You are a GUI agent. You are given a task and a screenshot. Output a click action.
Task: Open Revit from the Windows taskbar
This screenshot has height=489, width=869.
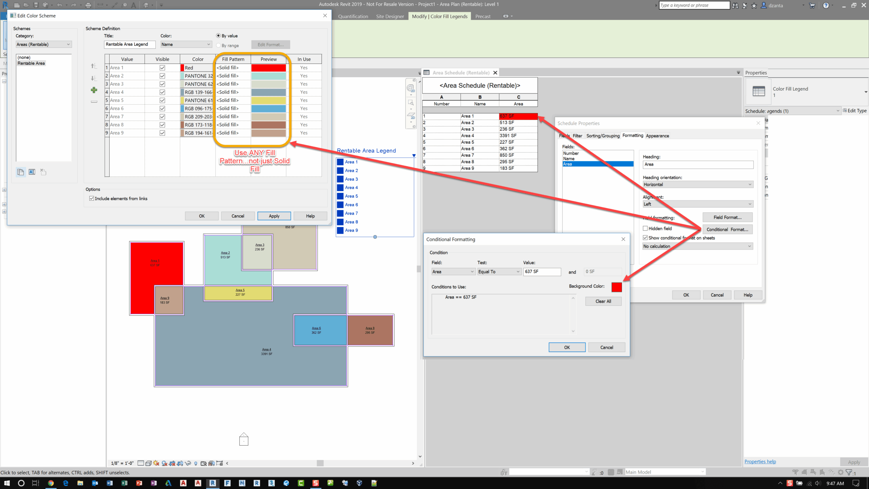click(x=212, y=483)
